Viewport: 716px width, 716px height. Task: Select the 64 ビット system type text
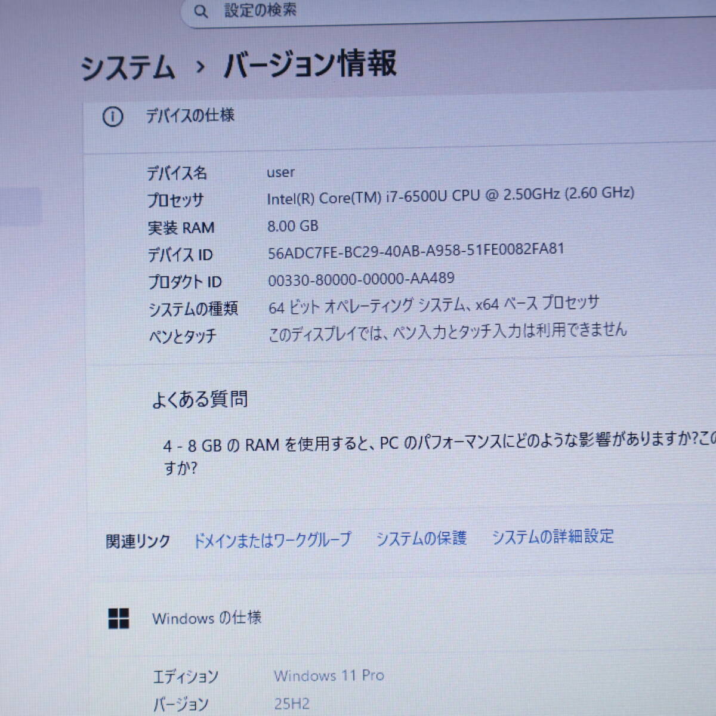pyautogui.click(x=434, y=305)
